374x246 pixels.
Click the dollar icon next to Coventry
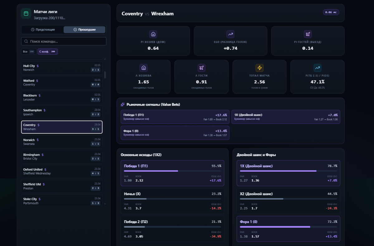pos(38,125)
